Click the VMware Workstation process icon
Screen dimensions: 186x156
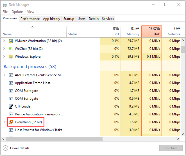pyautogui.click(x=11, y=41)
